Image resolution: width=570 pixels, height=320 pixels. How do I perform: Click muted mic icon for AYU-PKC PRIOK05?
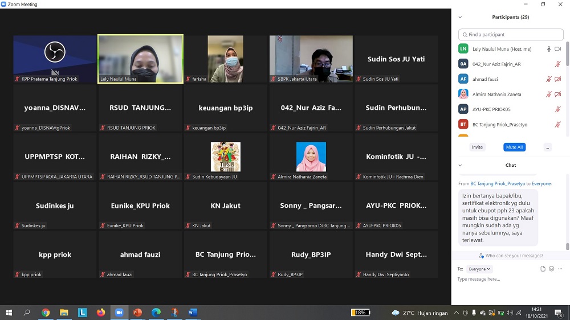tap(557, 109)
